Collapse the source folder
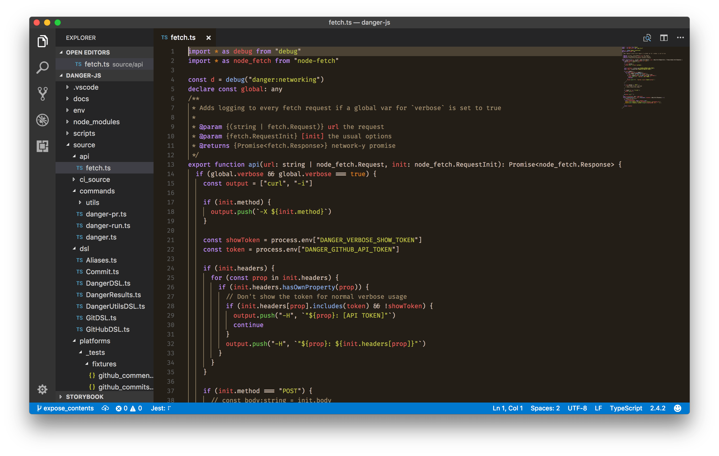This screenshot has width=719, height=456. tap(84, 145)
